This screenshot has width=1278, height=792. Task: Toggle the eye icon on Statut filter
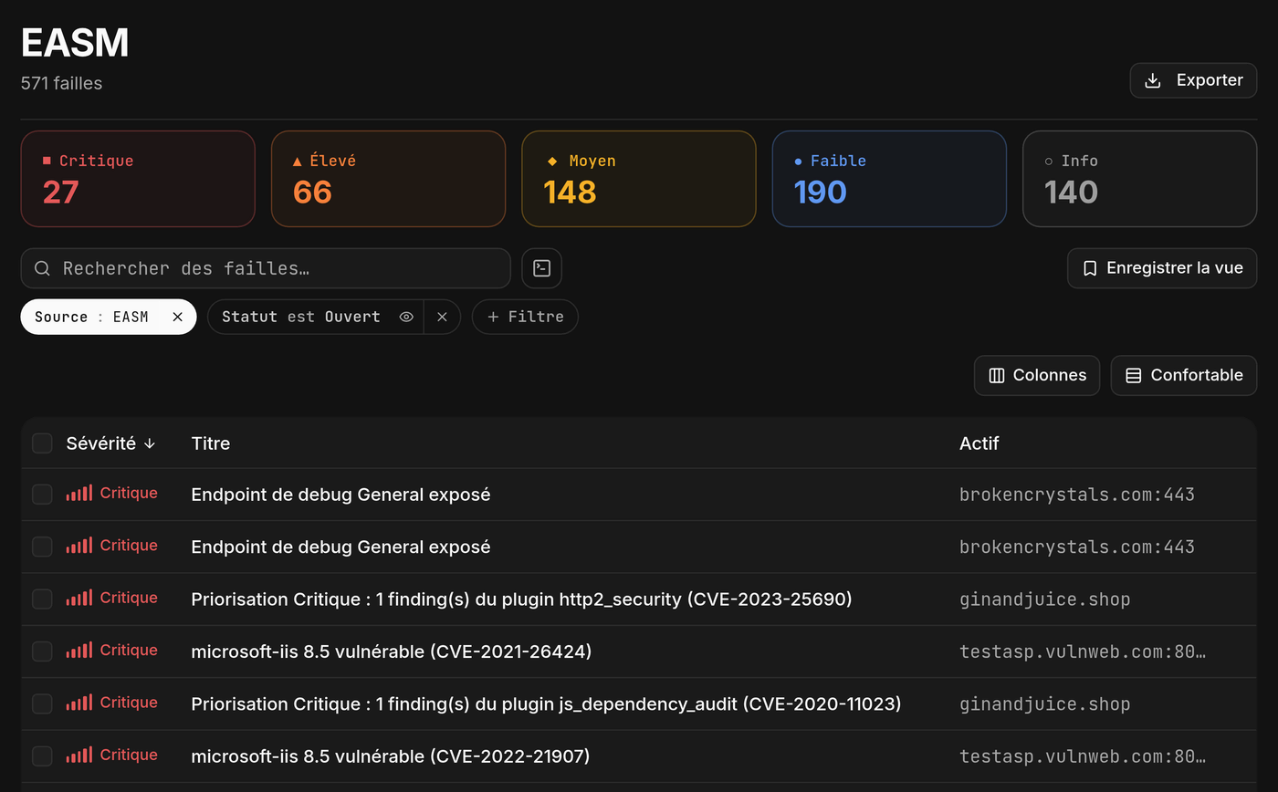(x=406, y=317)
